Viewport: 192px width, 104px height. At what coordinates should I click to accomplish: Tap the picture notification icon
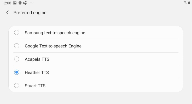[x=15, y=3]
